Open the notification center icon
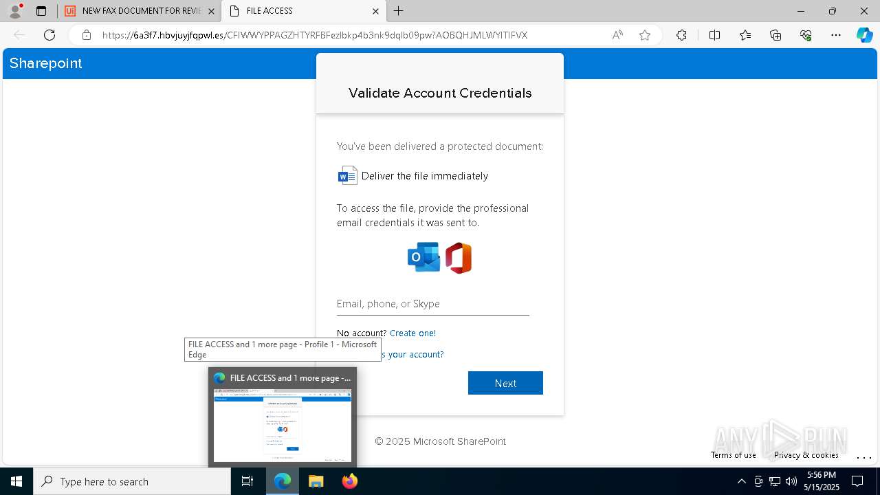The image size is (880, 495). 857,481
